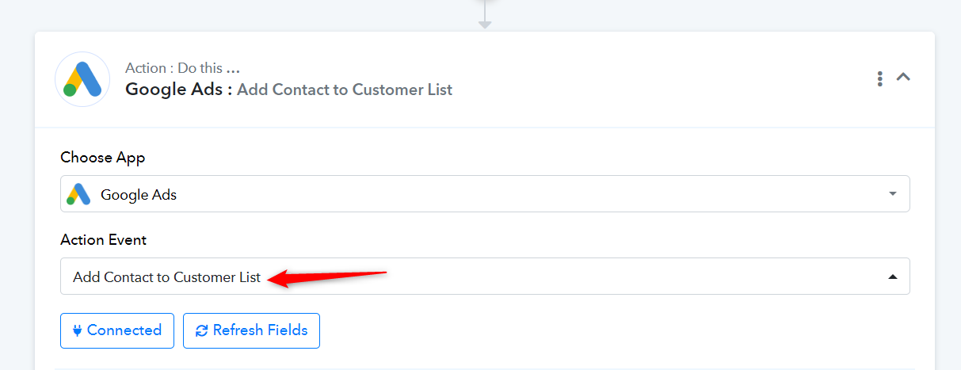Screen dimensions: 961x370
Task: Click empty space in Action Event field
Action: click(634, 277)
